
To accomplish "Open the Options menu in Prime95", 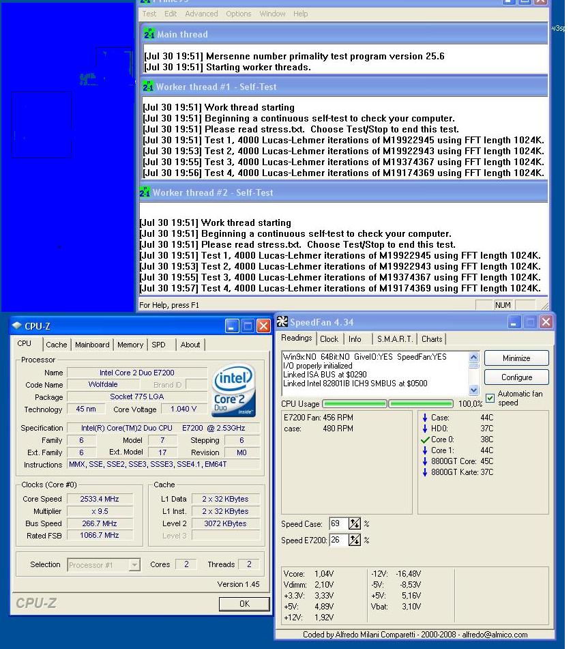I will tap(238, 14).
